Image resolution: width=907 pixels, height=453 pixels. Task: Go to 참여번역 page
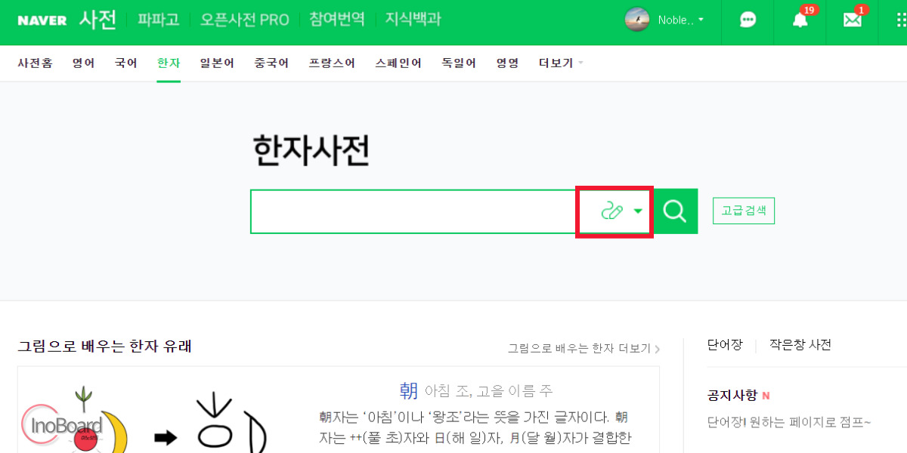[337, 20]
